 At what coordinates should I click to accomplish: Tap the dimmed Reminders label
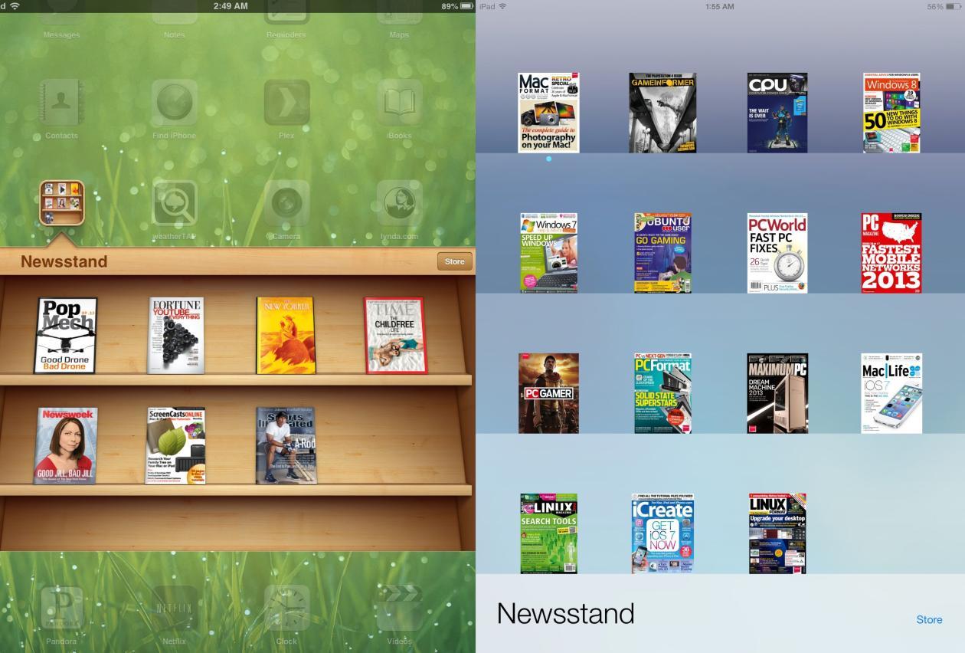[286, 34]
